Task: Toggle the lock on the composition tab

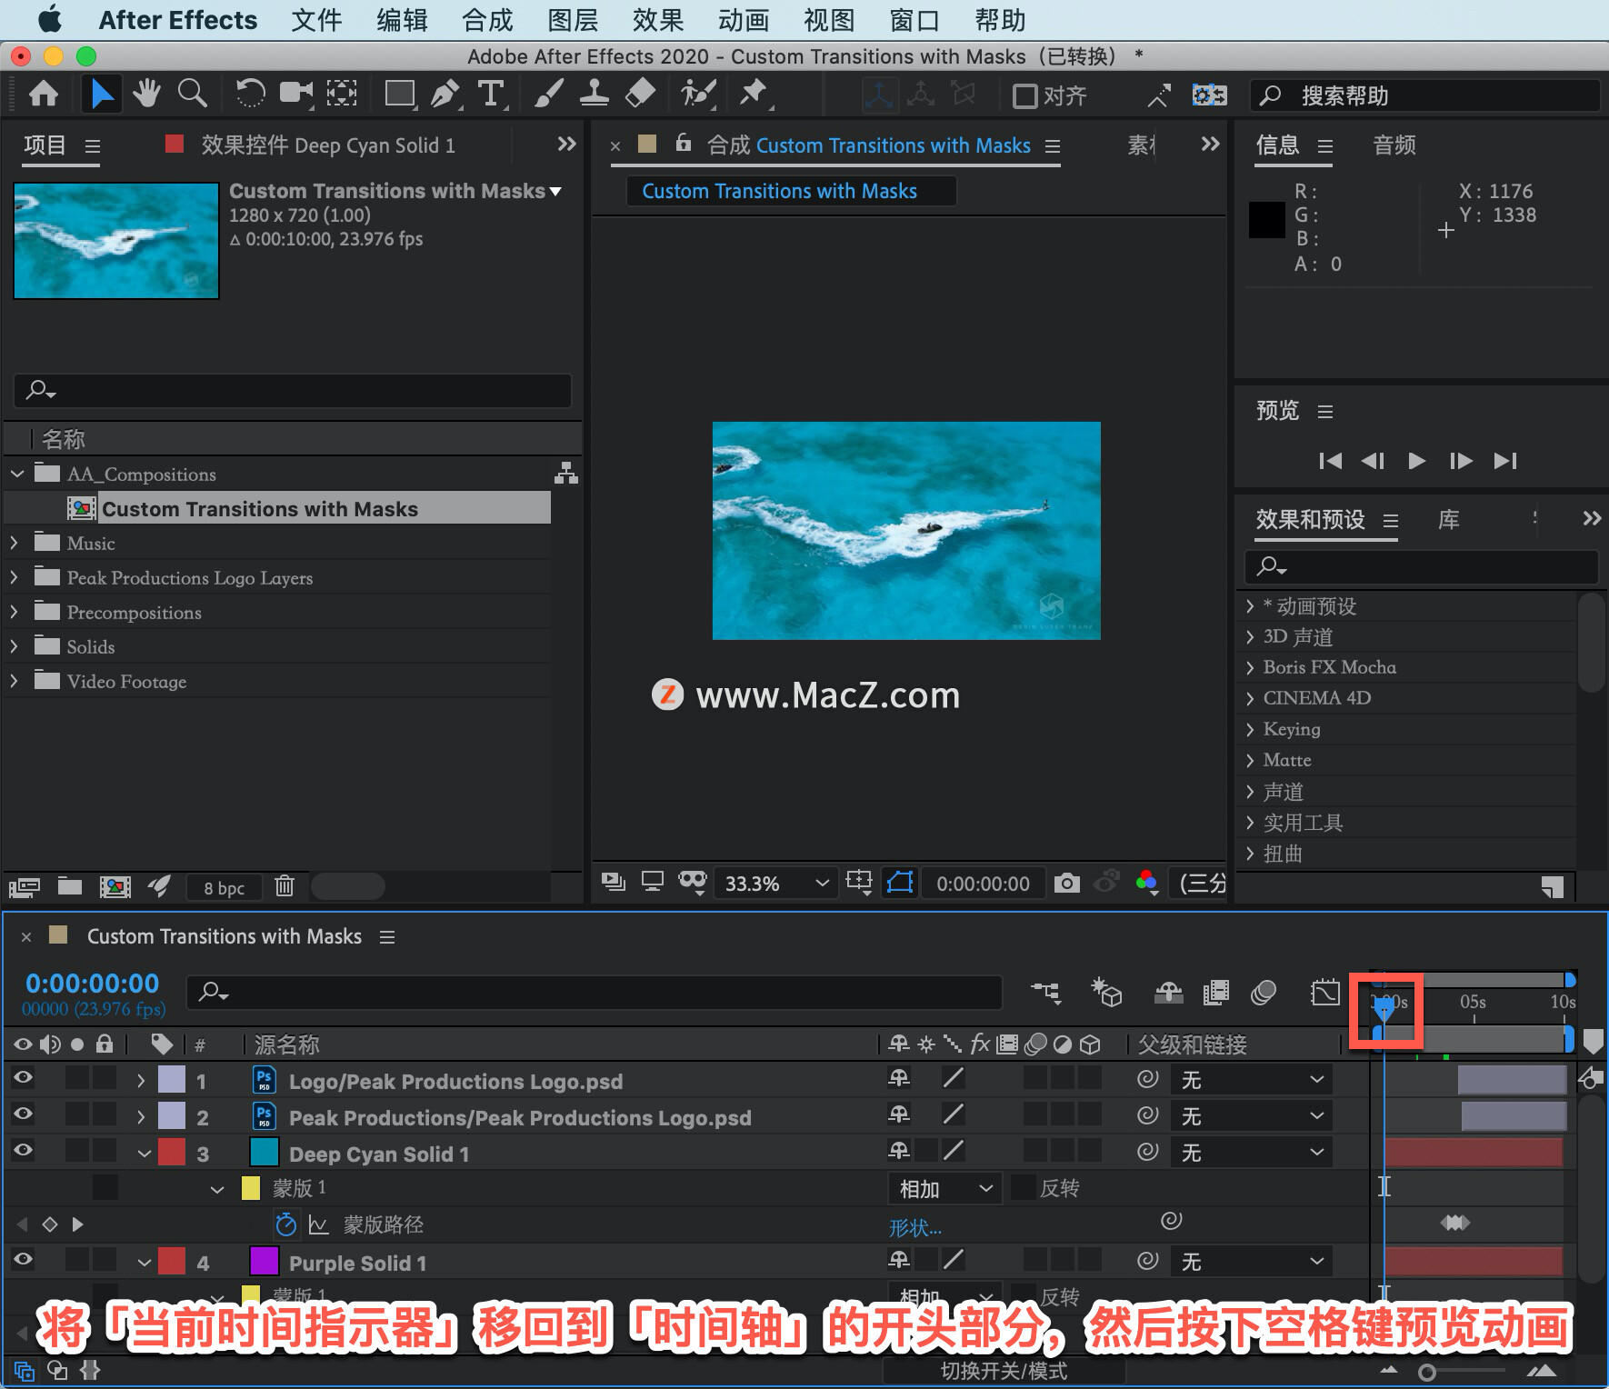Action: pyautogui.click(x=683, y=143)
